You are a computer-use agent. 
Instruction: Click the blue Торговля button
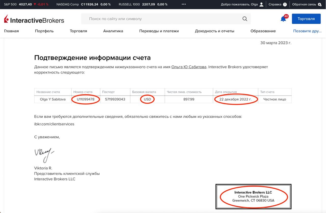[306, 19]
